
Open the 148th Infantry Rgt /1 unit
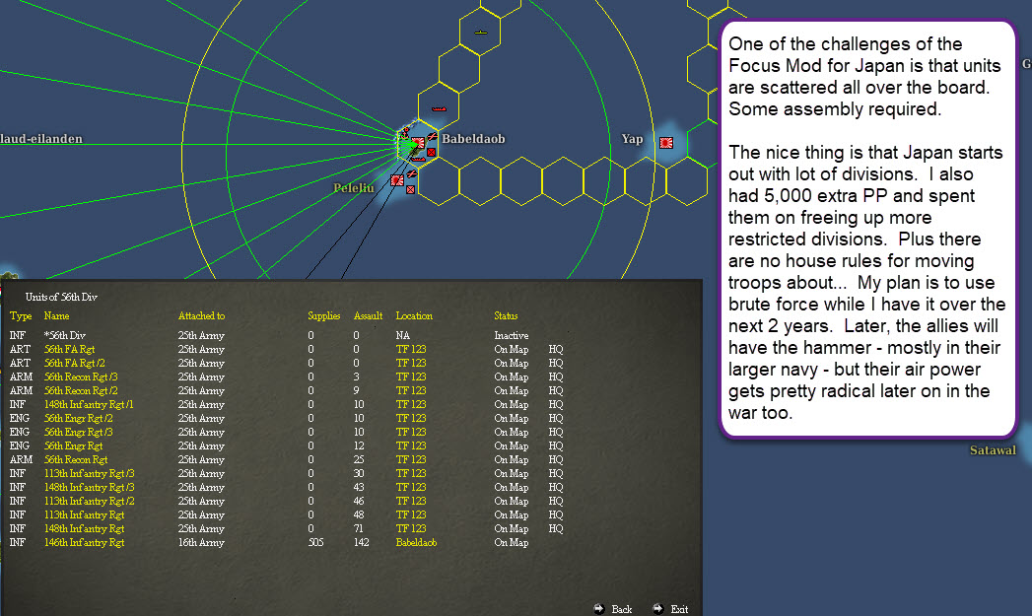point(89,405)
